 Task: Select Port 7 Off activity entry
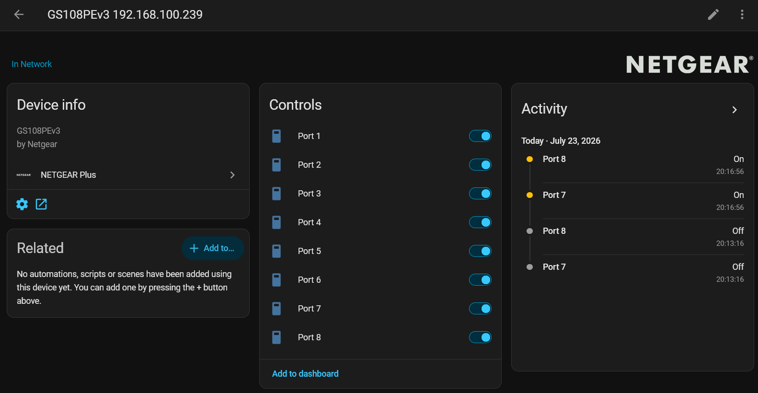(632, 273)
